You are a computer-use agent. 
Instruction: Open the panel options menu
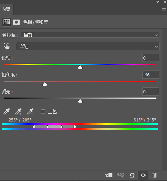164,9
